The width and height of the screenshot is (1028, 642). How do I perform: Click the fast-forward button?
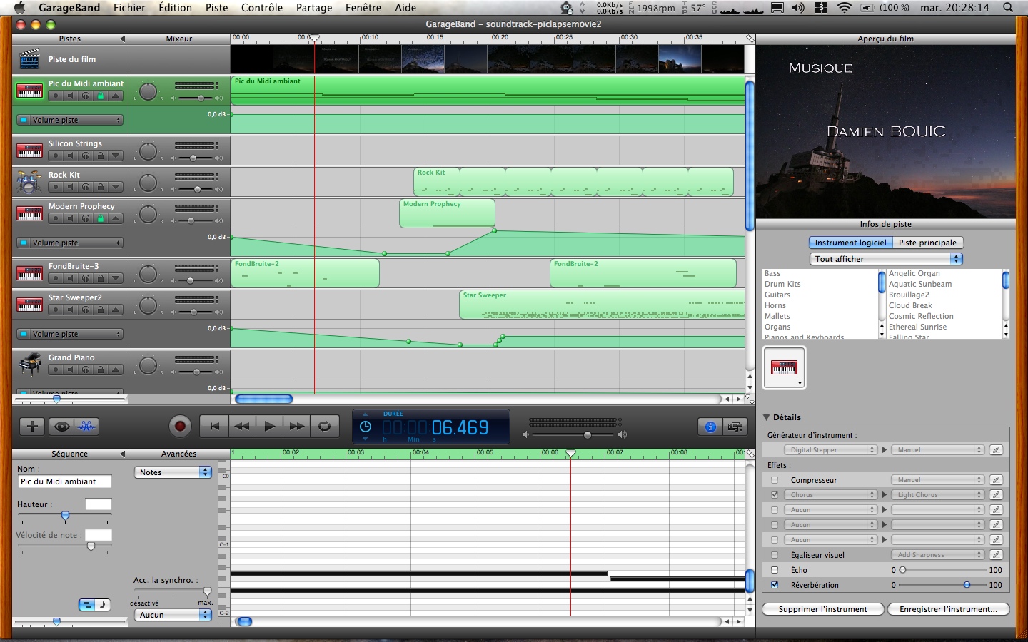[x=296, y=427]
